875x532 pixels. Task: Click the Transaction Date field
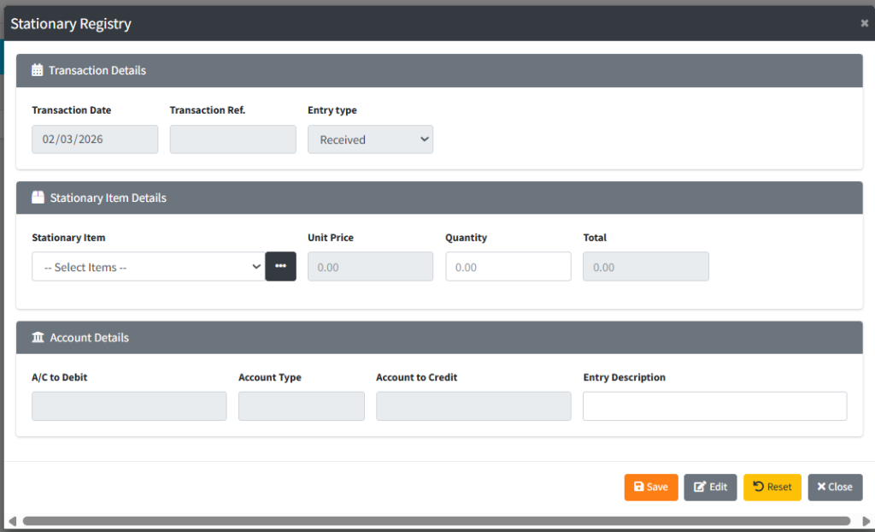tap(95, 139)
